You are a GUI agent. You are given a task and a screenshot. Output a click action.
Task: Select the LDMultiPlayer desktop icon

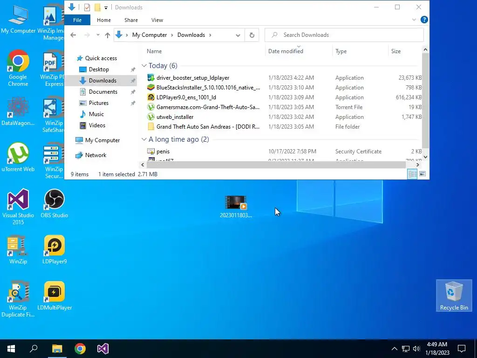55,296
